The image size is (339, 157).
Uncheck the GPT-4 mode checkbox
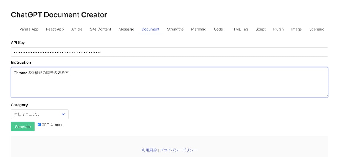[39, 125]
